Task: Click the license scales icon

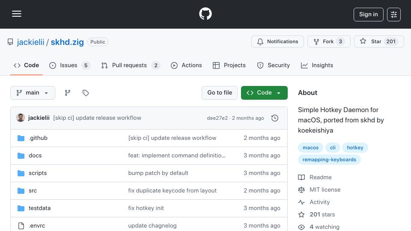Action: pyautogui.click(x=301, y=190)
